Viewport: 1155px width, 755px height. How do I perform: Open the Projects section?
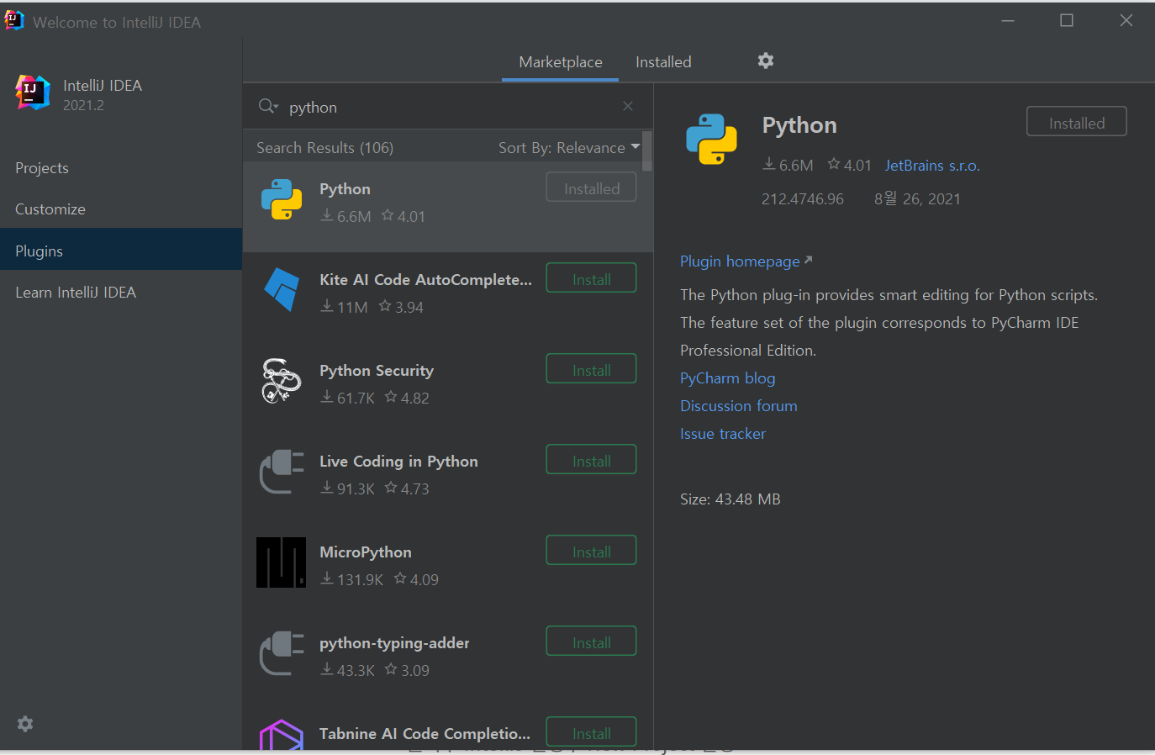pos(121,168)
